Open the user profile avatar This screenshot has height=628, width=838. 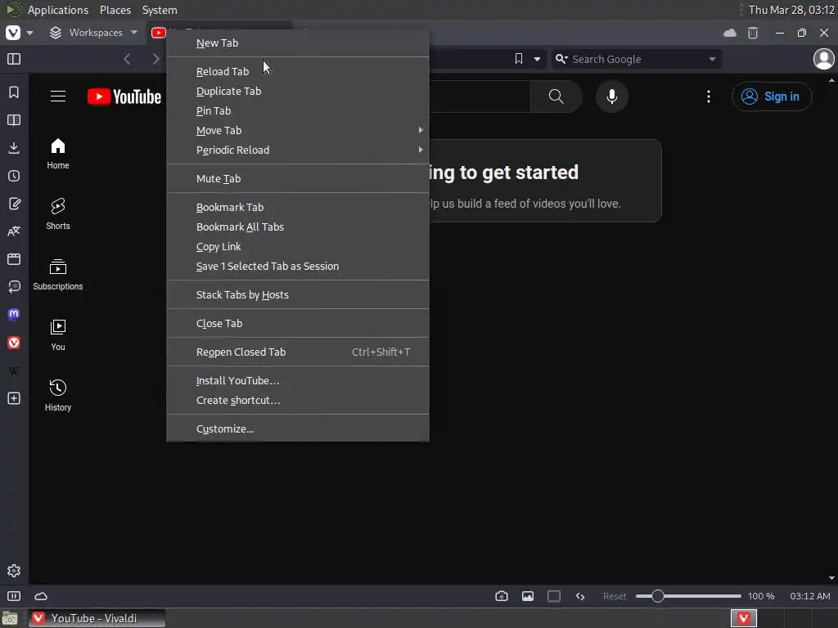823,59
